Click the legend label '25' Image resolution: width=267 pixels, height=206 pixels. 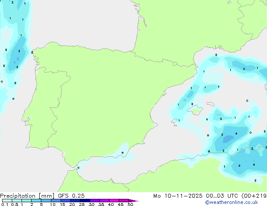coord(82,204)
